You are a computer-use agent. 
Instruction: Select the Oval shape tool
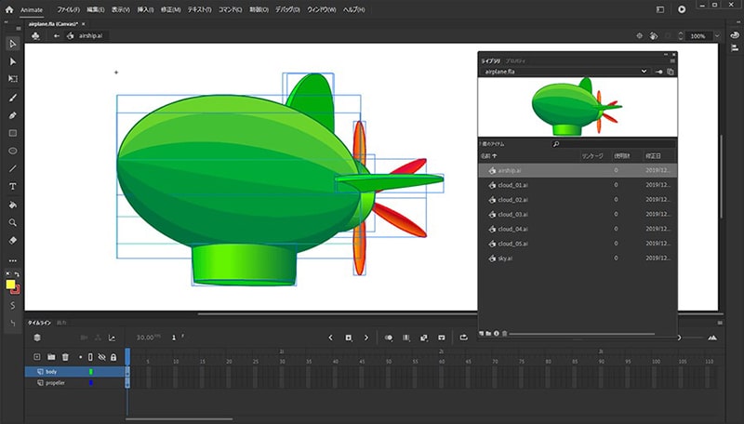click(x=13, y=151)
